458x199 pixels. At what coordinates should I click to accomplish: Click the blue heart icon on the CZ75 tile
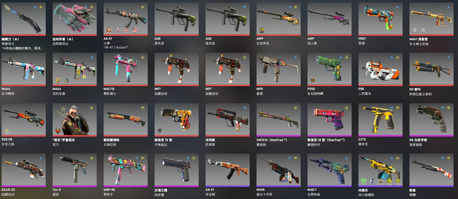tap(392, 108)
